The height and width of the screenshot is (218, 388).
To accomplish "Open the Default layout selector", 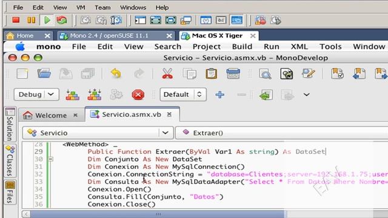I will click(183, 94).
